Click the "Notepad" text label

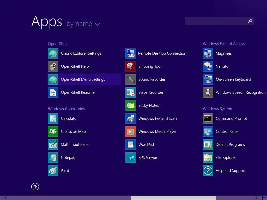pyautogui.click(x=68, y=158)
